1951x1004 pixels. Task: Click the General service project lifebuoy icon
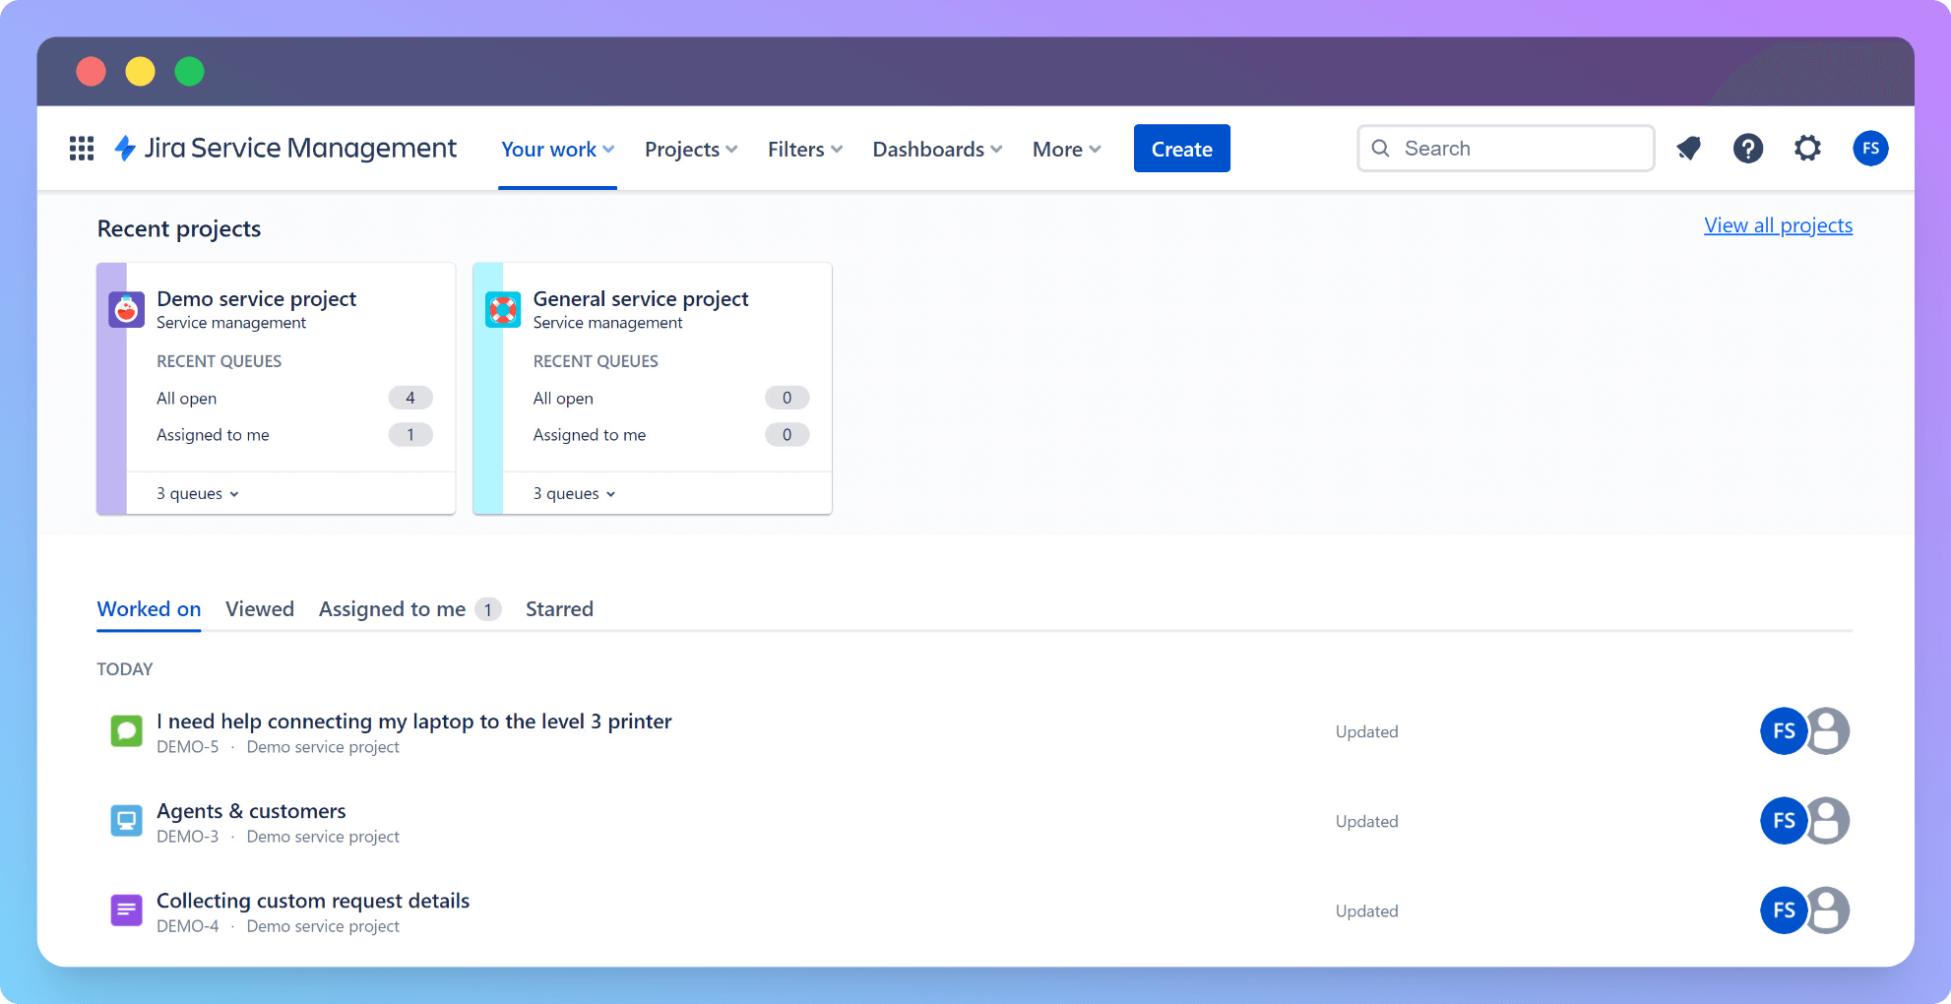503,310
